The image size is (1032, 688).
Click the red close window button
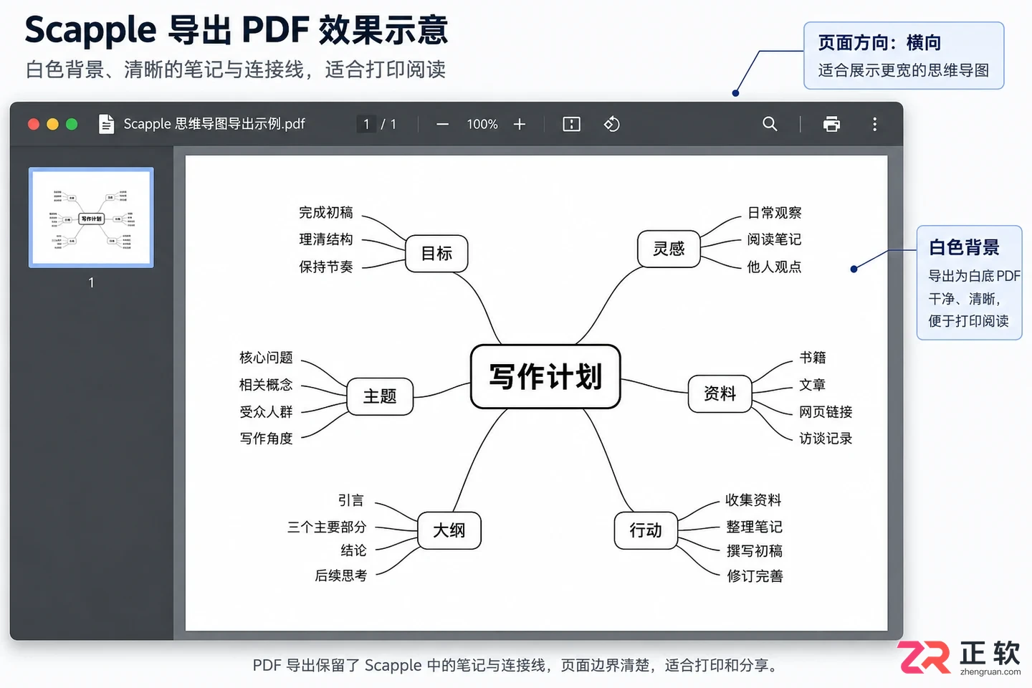(x=34, y=124)
